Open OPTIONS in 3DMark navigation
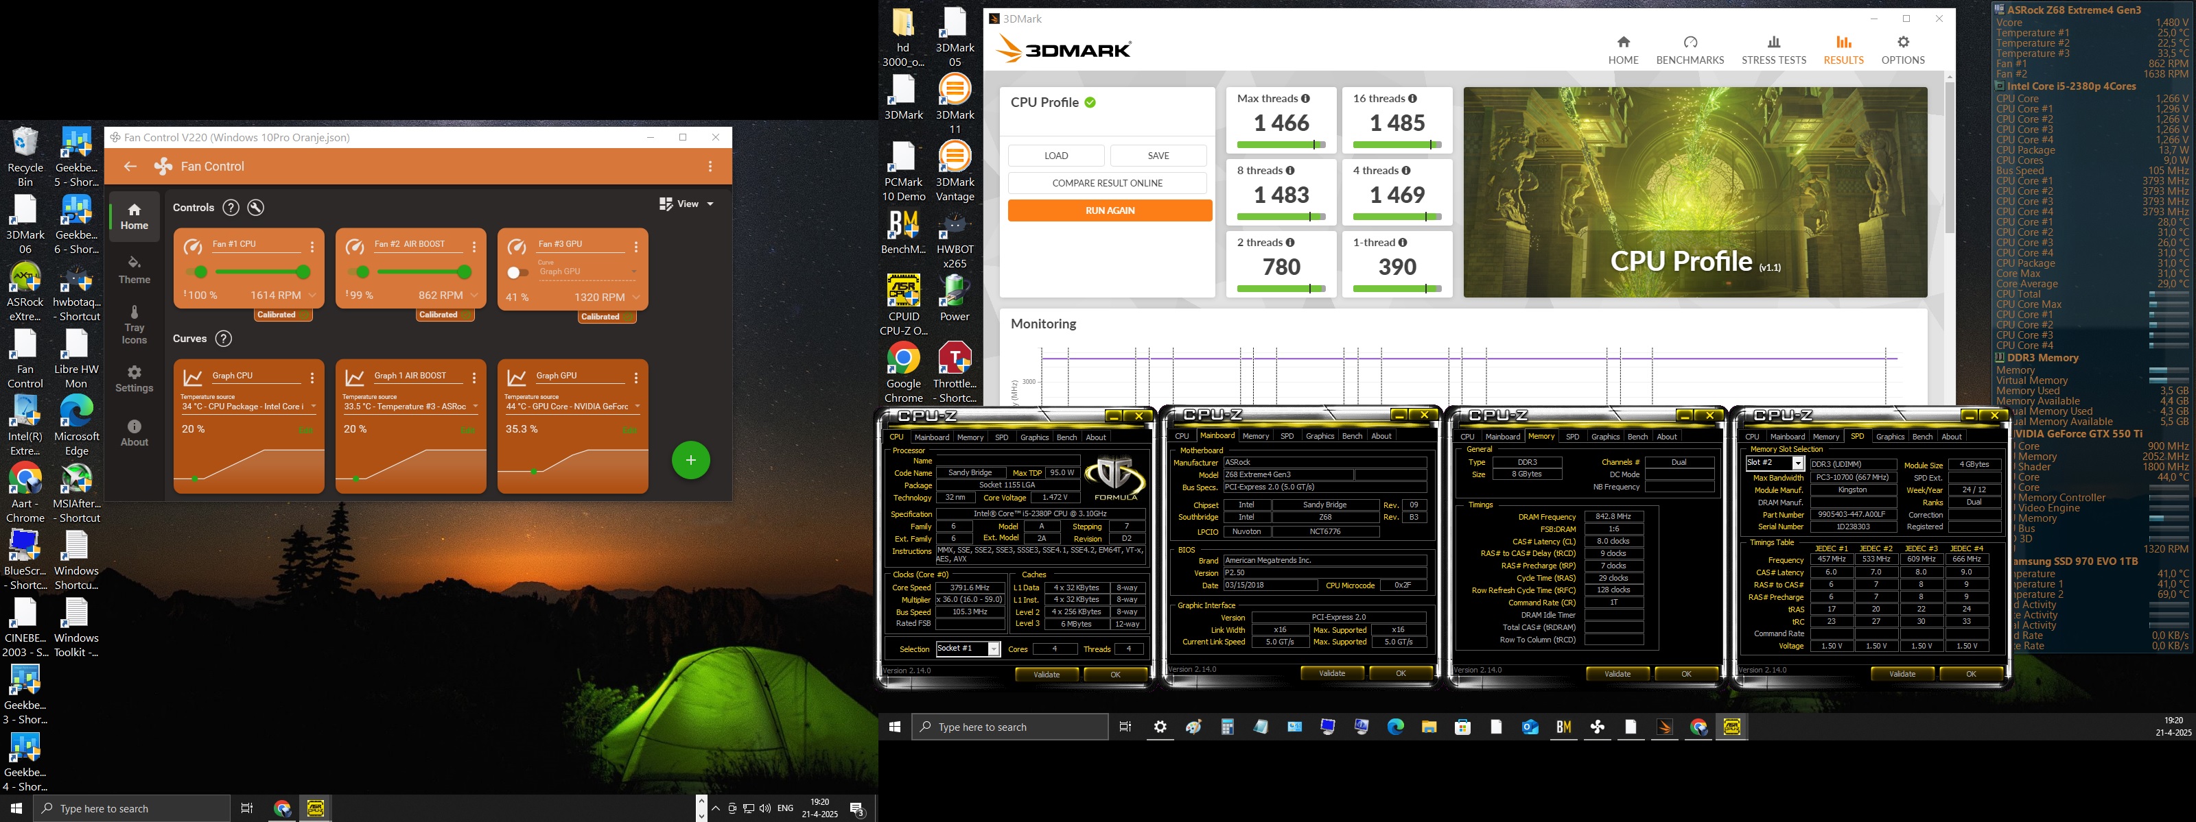Image resolution: width=2196 pixels, height=822 pixels. (1903, 50)
